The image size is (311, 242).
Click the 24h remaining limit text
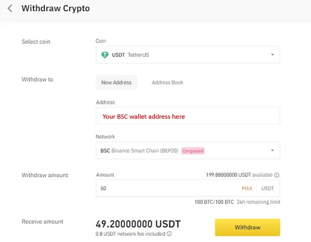(258, 202)
